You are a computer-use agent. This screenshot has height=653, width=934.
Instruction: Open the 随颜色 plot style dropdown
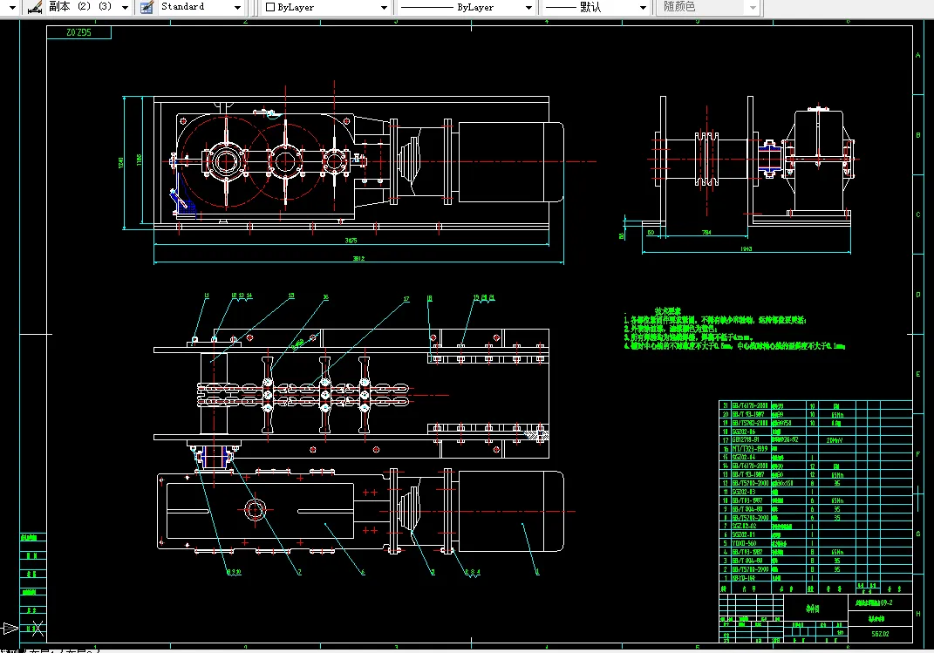[x=753, y=8]
